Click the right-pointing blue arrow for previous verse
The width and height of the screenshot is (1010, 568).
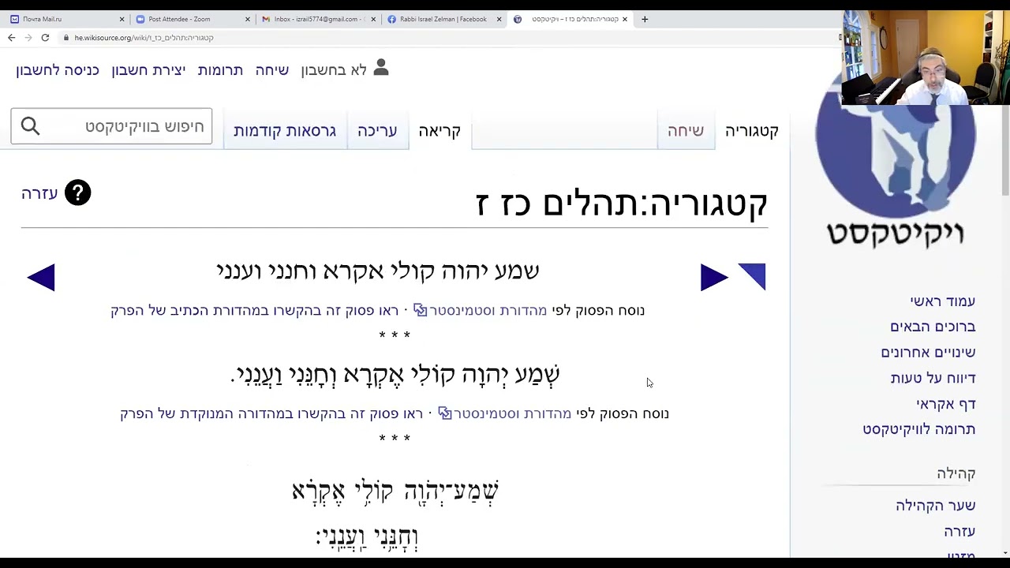tap(714, 277)
